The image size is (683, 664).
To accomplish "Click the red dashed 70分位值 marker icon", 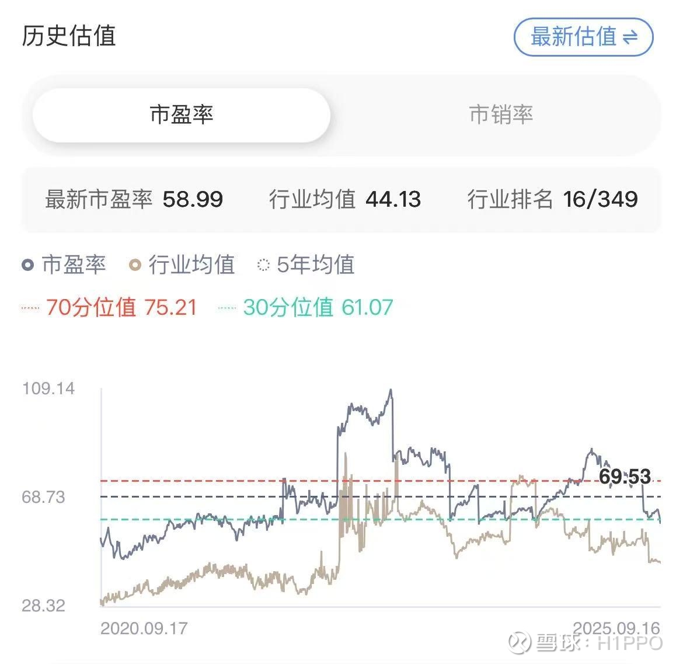I will click(30, 308).
